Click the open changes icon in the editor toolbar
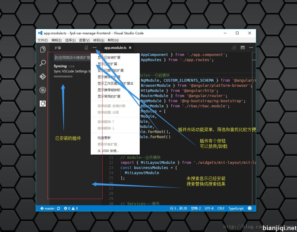This screenshot has height=232, width=297. coord(234,48)
